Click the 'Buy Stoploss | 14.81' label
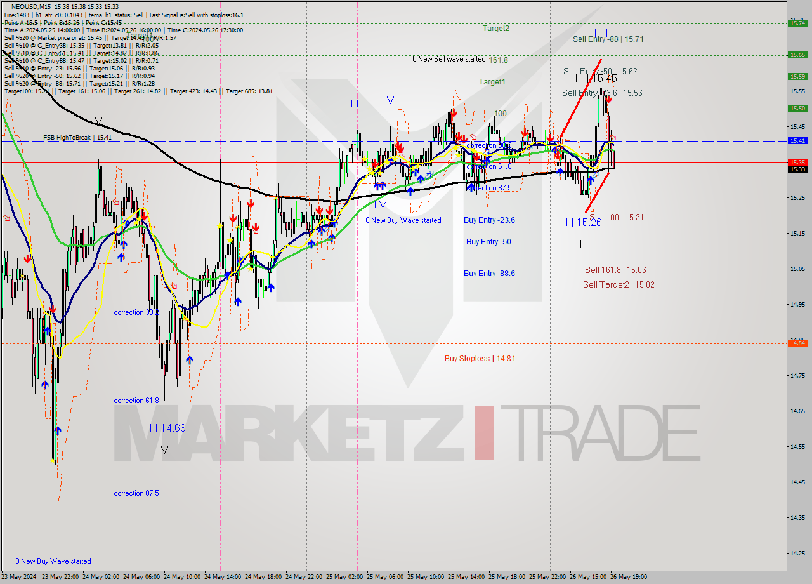 480,359
